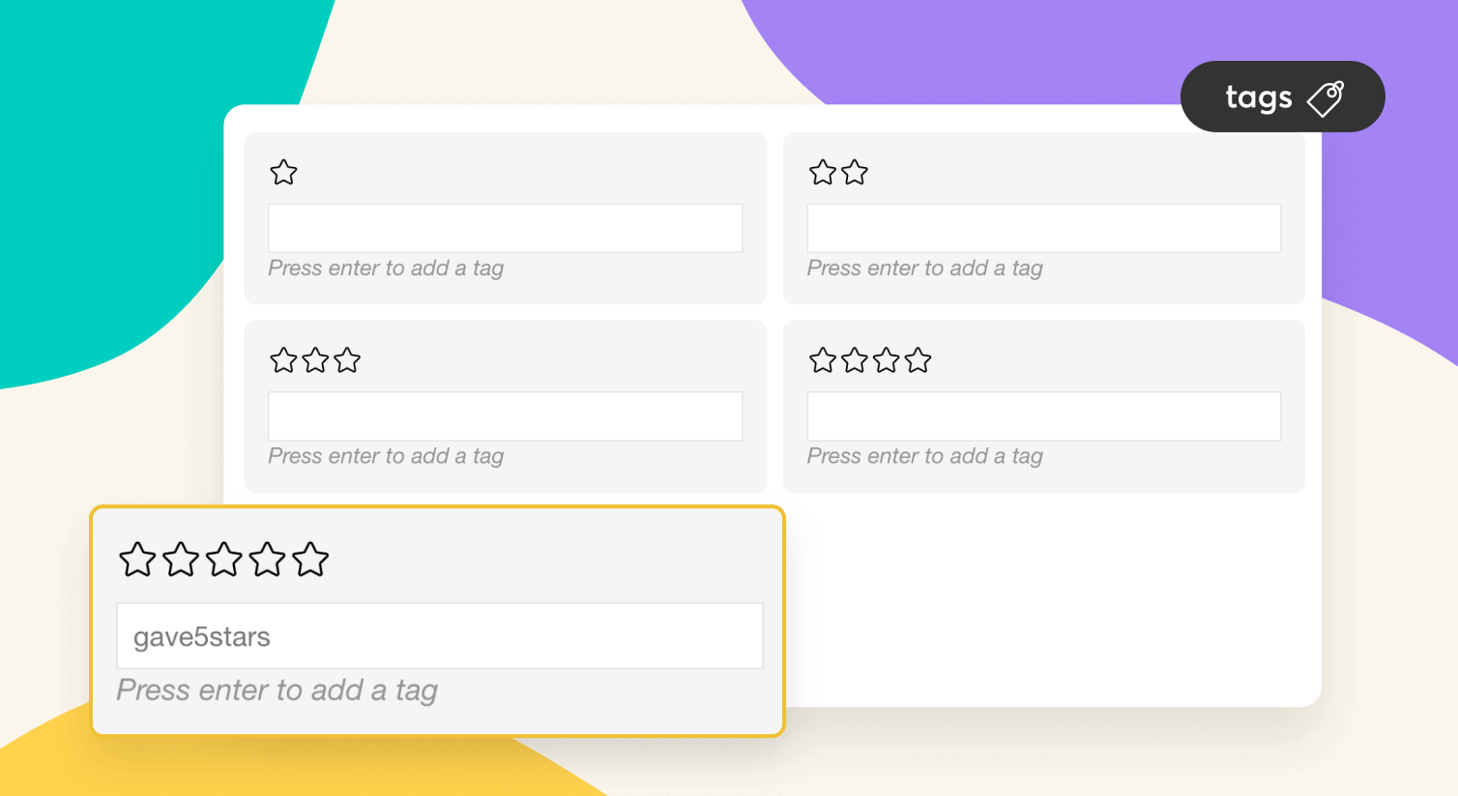Focus the four-star tag input field
The height and width of the screenshot is (796, 1458).
(1043, 416)
